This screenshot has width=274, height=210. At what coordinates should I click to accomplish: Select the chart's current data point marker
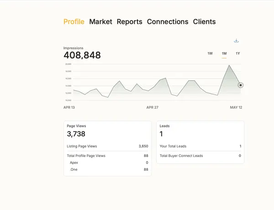241,85
